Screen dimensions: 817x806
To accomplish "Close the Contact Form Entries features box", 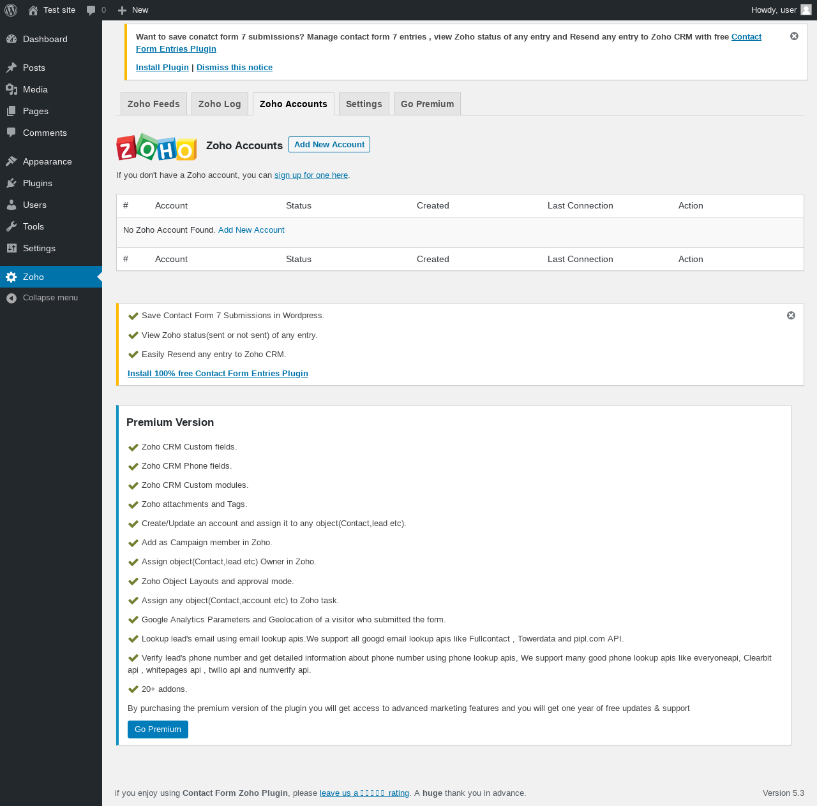I will [791, 316].
